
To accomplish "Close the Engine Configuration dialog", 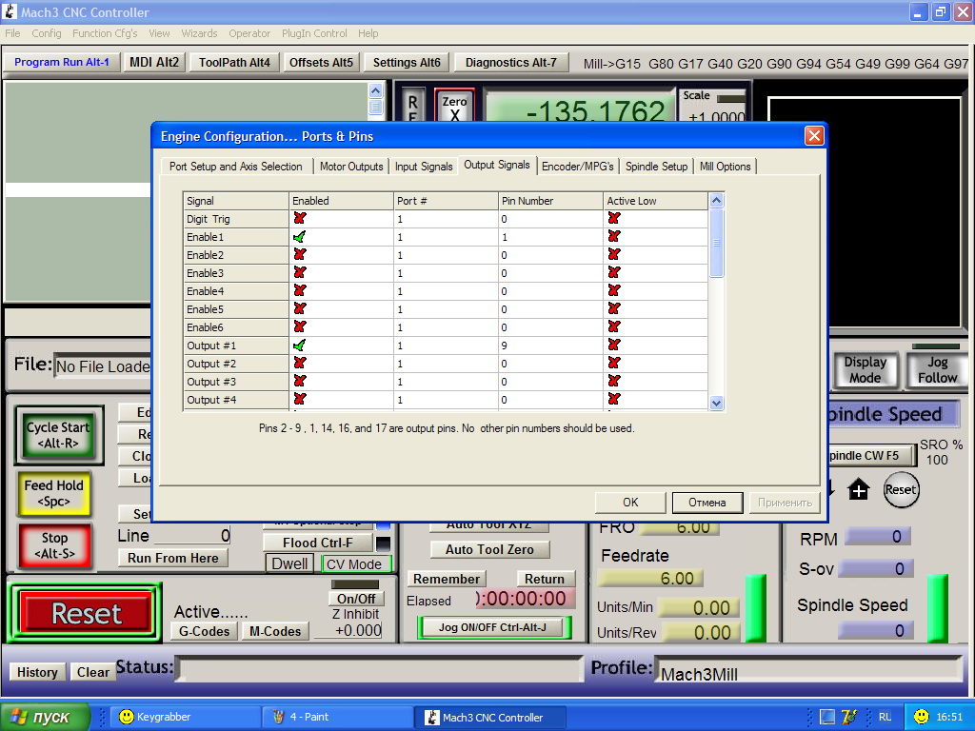I will coord(814,136).
